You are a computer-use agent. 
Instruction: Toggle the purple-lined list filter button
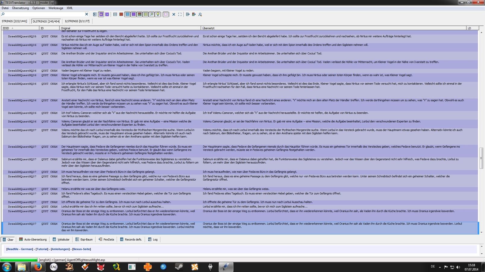click(x=134, y=14)
